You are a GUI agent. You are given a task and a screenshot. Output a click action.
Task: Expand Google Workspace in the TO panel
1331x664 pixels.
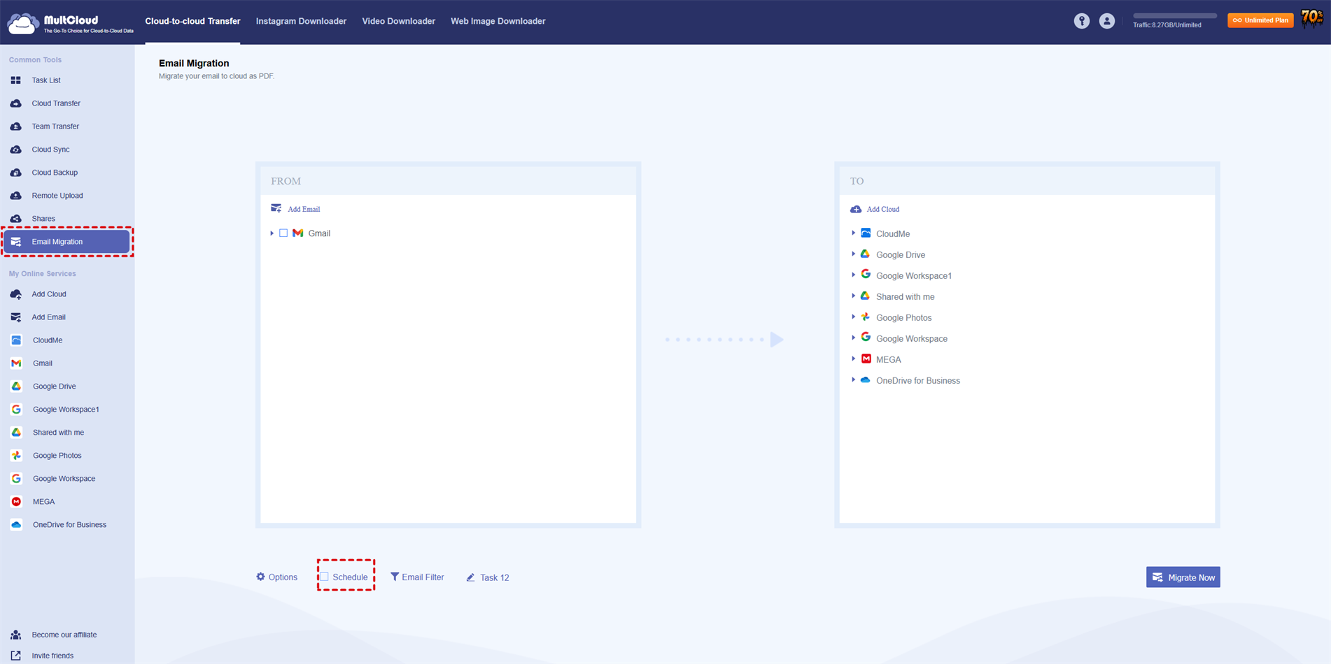(x=853, y=338)
